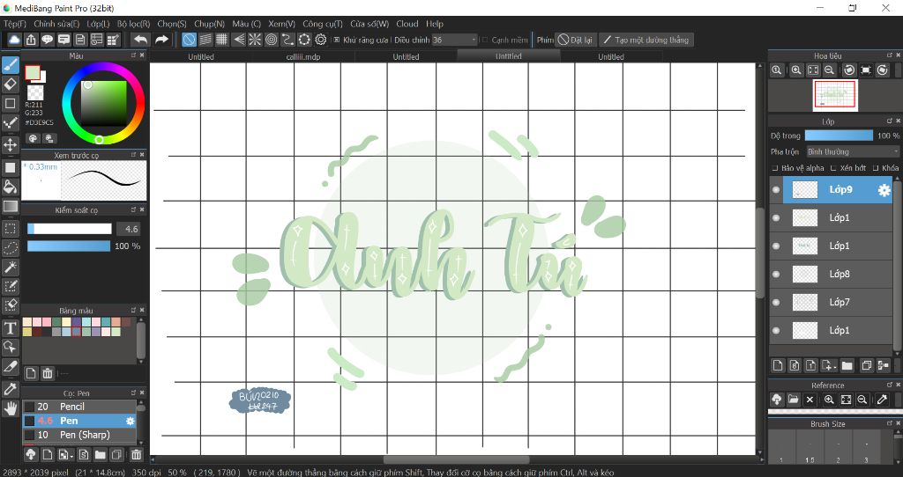Screen dimensions: 903x477
Task: Toggle the checkbox beside the Pencil brush
Action: point(29,407)
